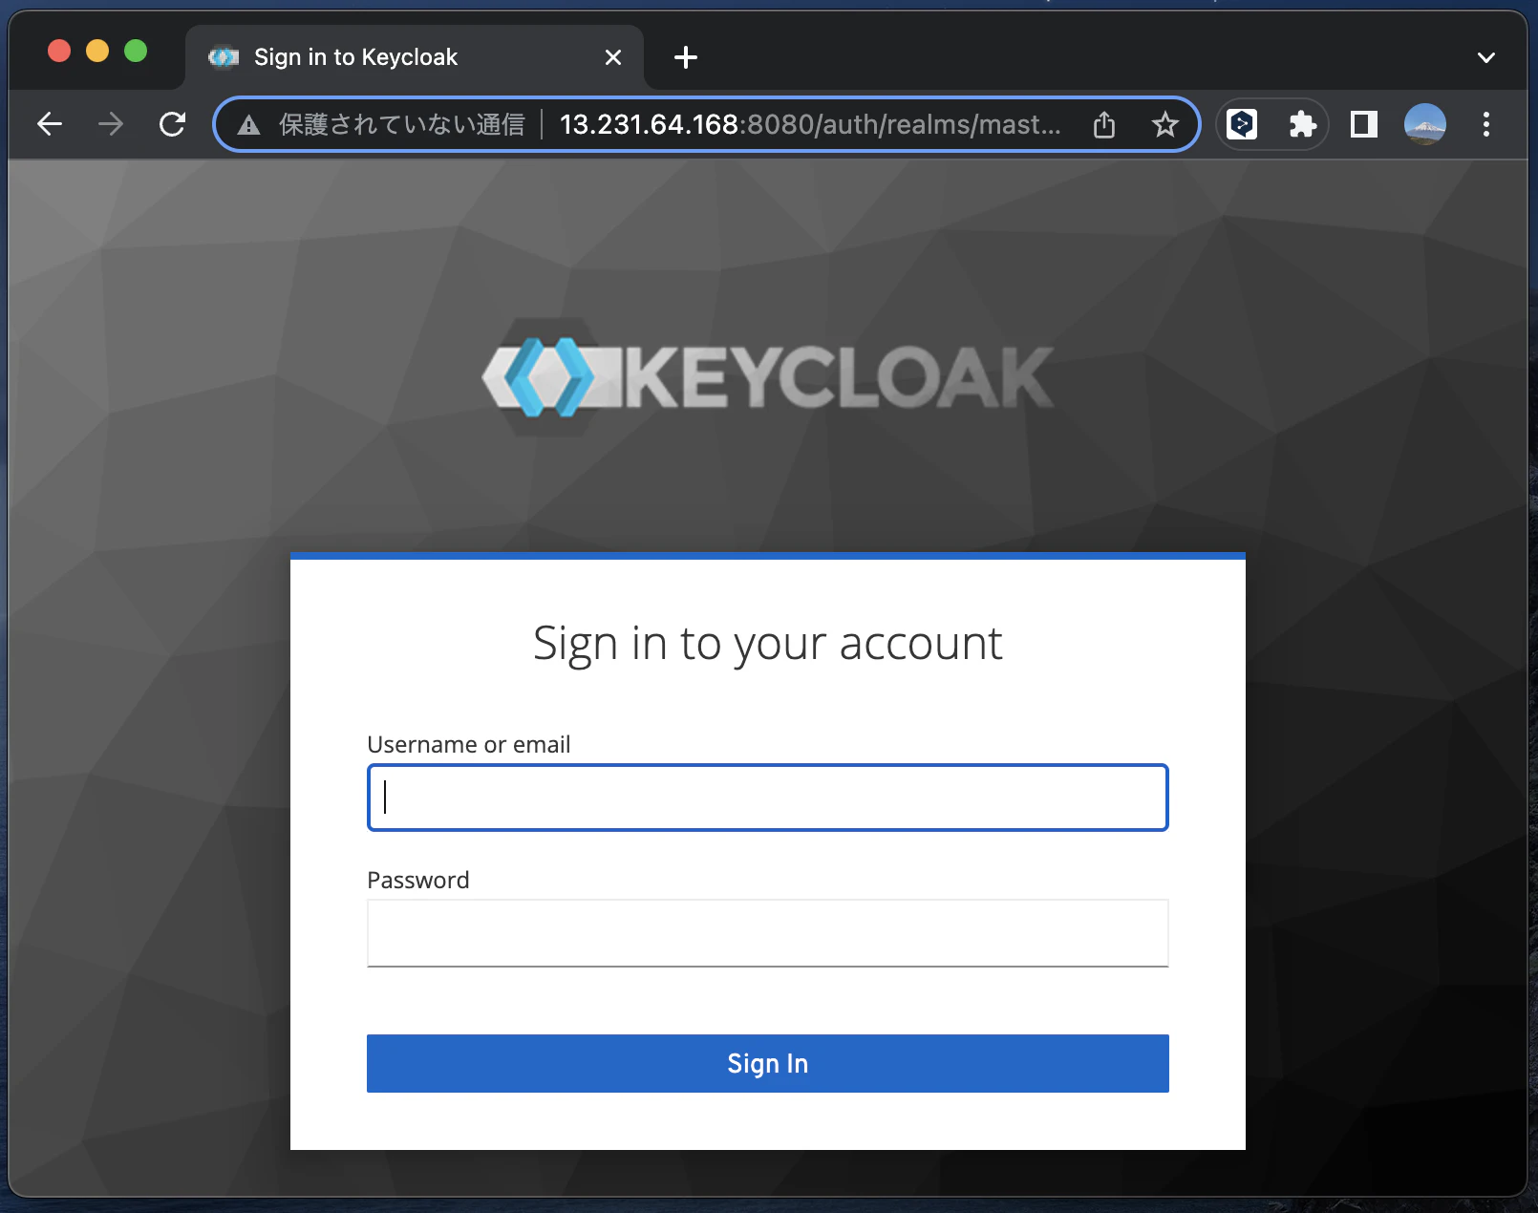Viewport: 1538px width, 1213px height.
Task: Reload the Keycloak sign-in page
Action: 173,124
